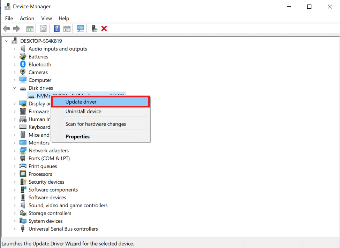340x248 pixels.
Task: Click the Storage controllers icon
Action: coord(23,213)
